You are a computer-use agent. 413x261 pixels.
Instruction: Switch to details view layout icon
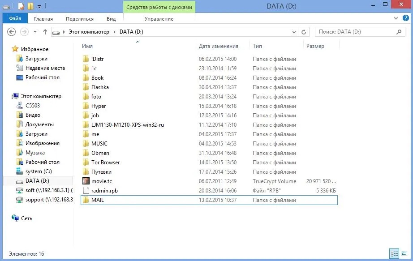pos(394,254)
